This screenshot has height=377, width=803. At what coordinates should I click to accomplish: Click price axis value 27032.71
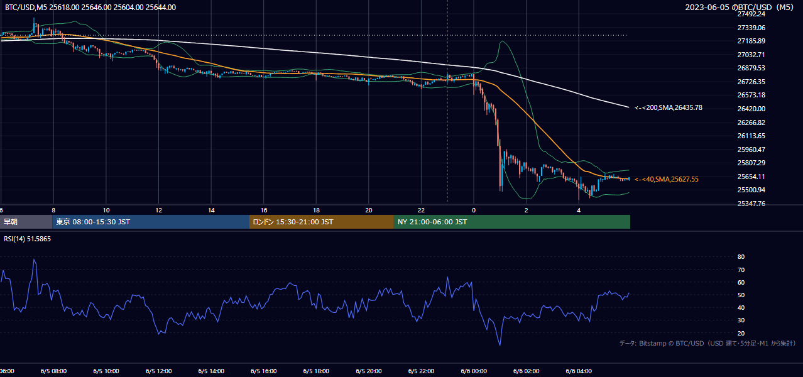pyautogui.click(x=751, y=55)
